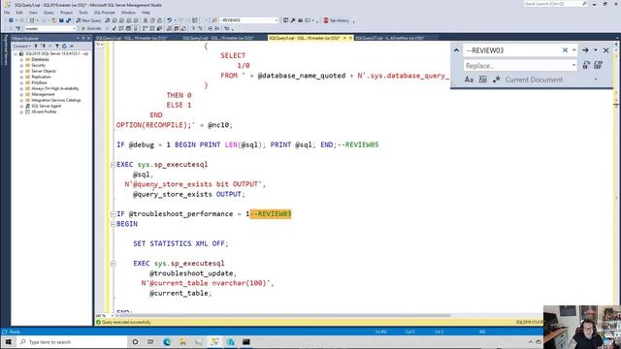Click the Parse checkmark icon
The height and width of the screenshot is (349, 621).
[114, 28]
